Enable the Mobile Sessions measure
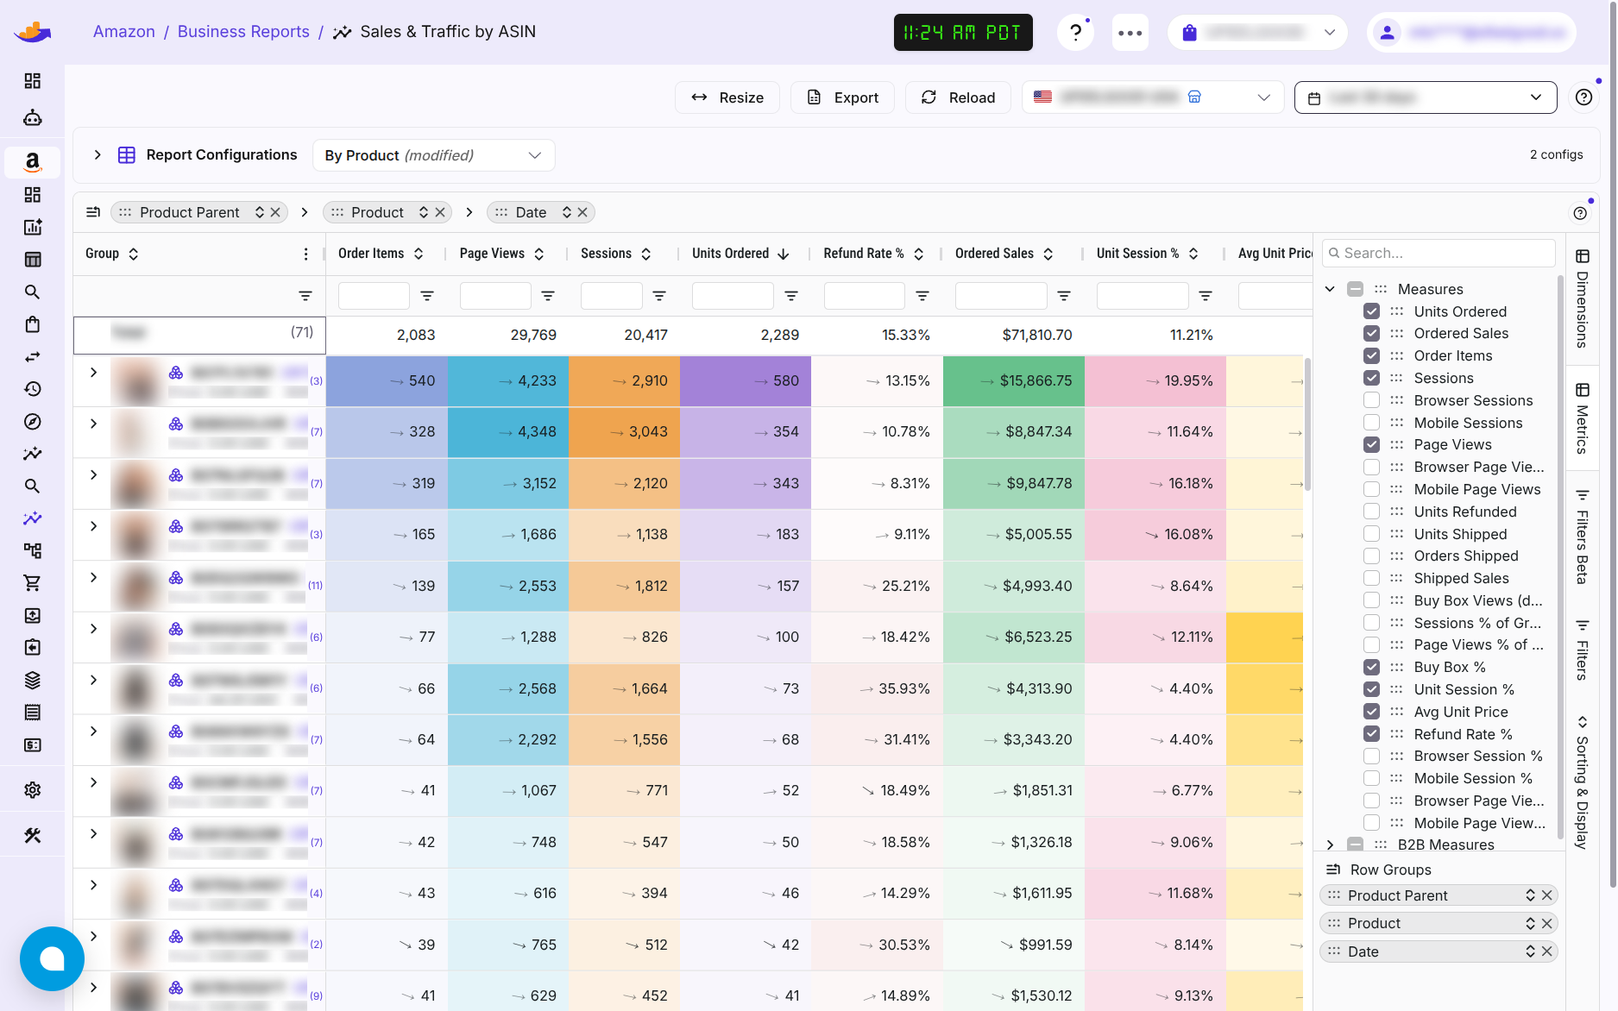Viewport: 1618px width, 1011px height. click(x=1371, y=423)
